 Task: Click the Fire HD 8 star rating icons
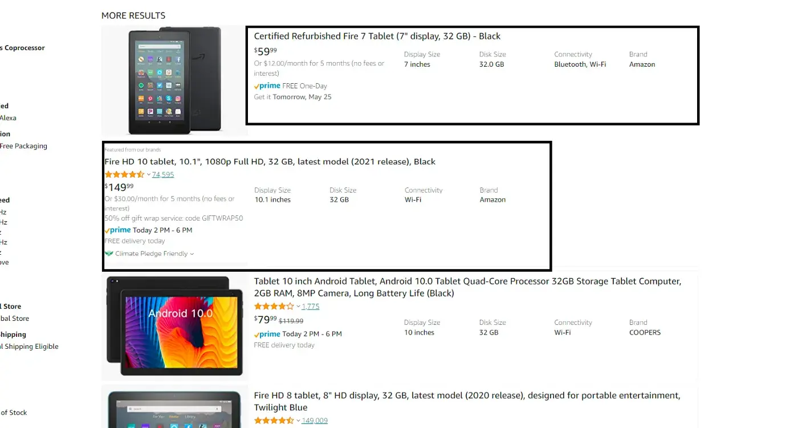[274, 421]
